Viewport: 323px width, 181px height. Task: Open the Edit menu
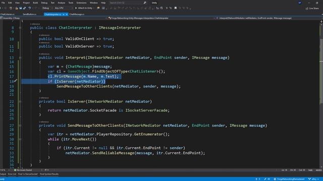pyautogui.click(x=10, y=3)
